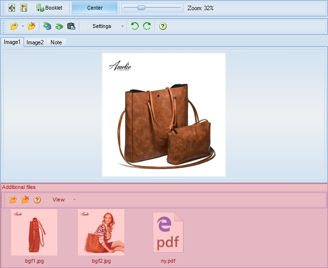328x268 pixels.
Task: Click the bgf2.jpg file name
Action: pos(101,261)
